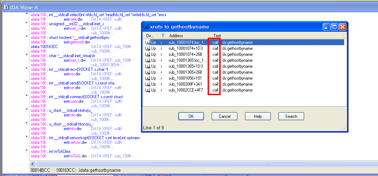
Task: Click the connect prototype line in IDA view
Action: click(x=76, y=97)
